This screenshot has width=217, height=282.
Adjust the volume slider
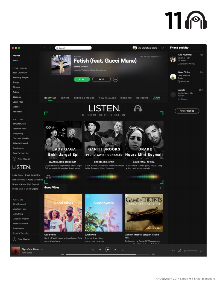[192, 251]
